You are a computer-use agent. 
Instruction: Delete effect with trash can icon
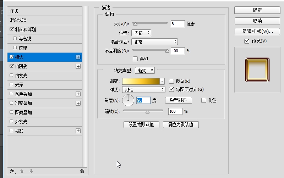pos(82,171)
